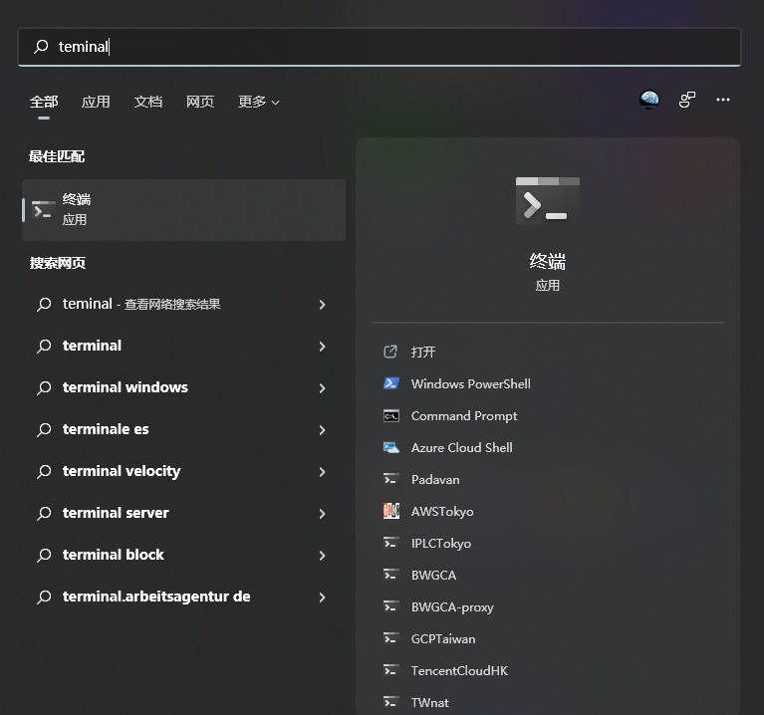Click the AWSTokyo red icon
Image resolution: width=764 pixels, height=715 pixels.
pyautogui.click(x=391, y=511)
